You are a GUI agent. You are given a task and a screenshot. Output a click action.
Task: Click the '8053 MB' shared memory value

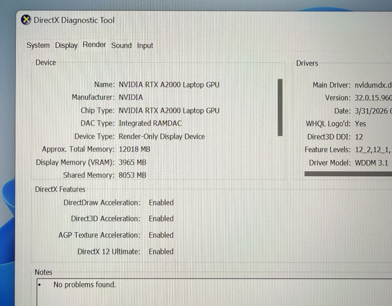pos(132,175)
